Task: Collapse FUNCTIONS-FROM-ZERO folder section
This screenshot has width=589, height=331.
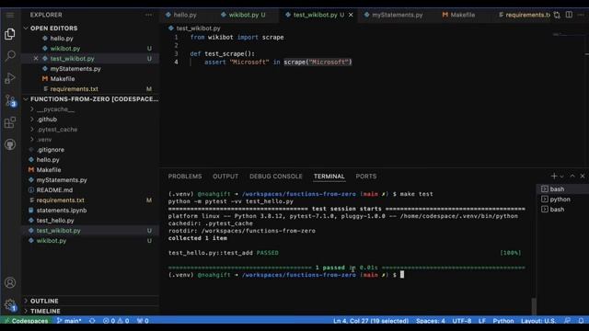Action: coord(90,99)
